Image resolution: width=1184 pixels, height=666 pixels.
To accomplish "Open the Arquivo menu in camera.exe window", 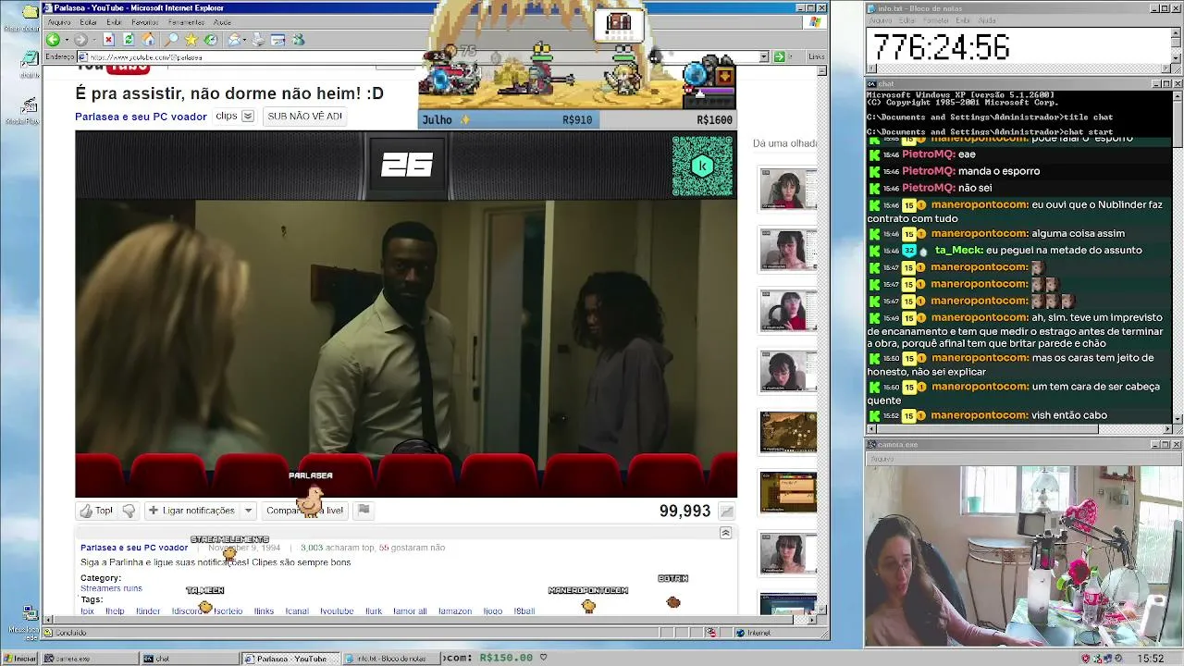I will [x=882, y=459].
